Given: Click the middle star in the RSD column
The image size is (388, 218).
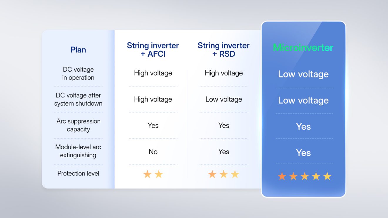Looking at the screenshot, I should click(x=224, y=174).
